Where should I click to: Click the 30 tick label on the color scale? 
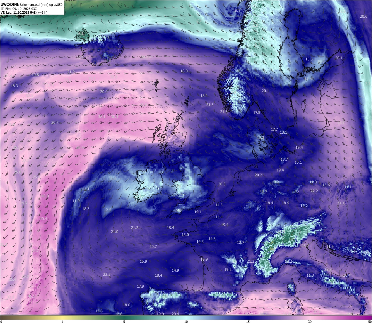coord(310,322)
